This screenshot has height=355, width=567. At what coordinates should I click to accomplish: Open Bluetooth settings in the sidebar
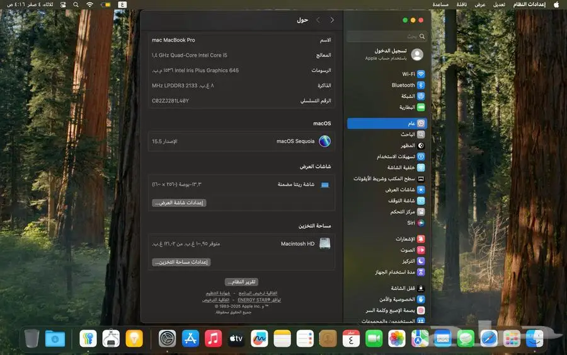387,85
